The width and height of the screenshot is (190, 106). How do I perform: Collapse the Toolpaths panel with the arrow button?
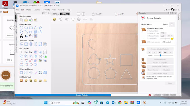coord(170,13)
